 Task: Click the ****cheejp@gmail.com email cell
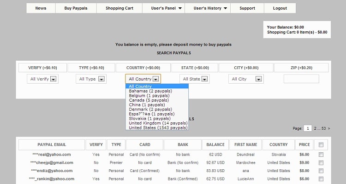click(x=52, y=163)
